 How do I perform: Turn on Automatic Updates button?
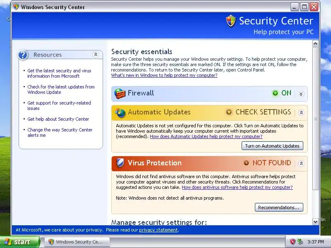point(272,146)
